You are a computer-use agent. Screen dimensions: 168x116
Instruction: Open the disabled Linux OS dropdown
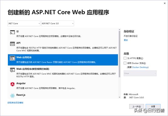pos(140,73)
